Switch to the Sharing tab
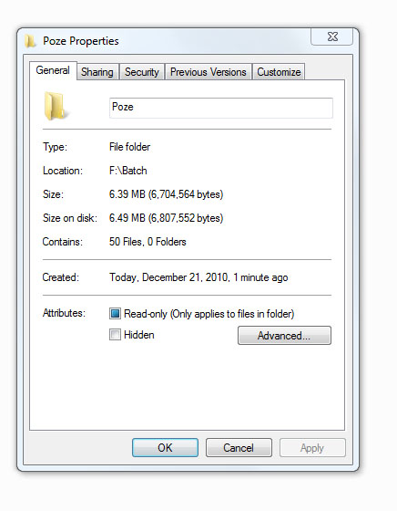Viewport: 397px width, 511px height. pos(97,72)
